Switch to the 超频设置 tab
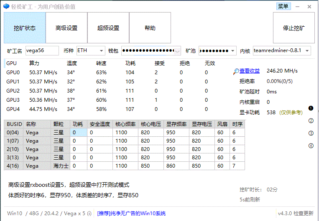The image size is (319, 221). pyautogui.click(x=108, y=28)
